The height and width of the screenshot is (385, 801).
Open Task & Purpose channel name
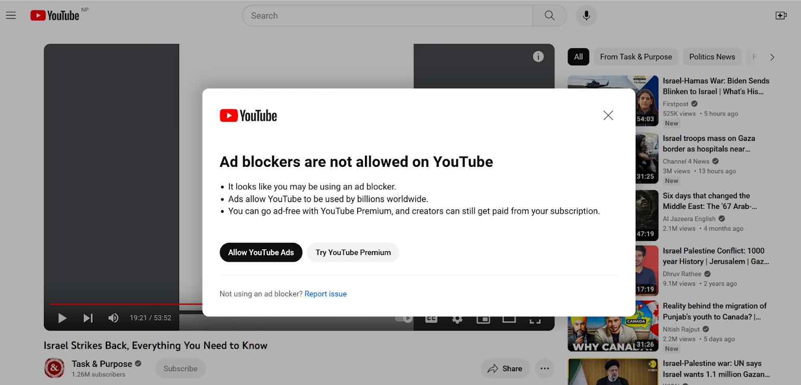pyautogui.click(x=102, y=364)
